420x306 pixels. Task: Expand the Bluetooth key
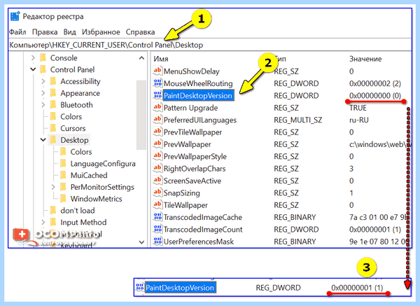[43, 105]
